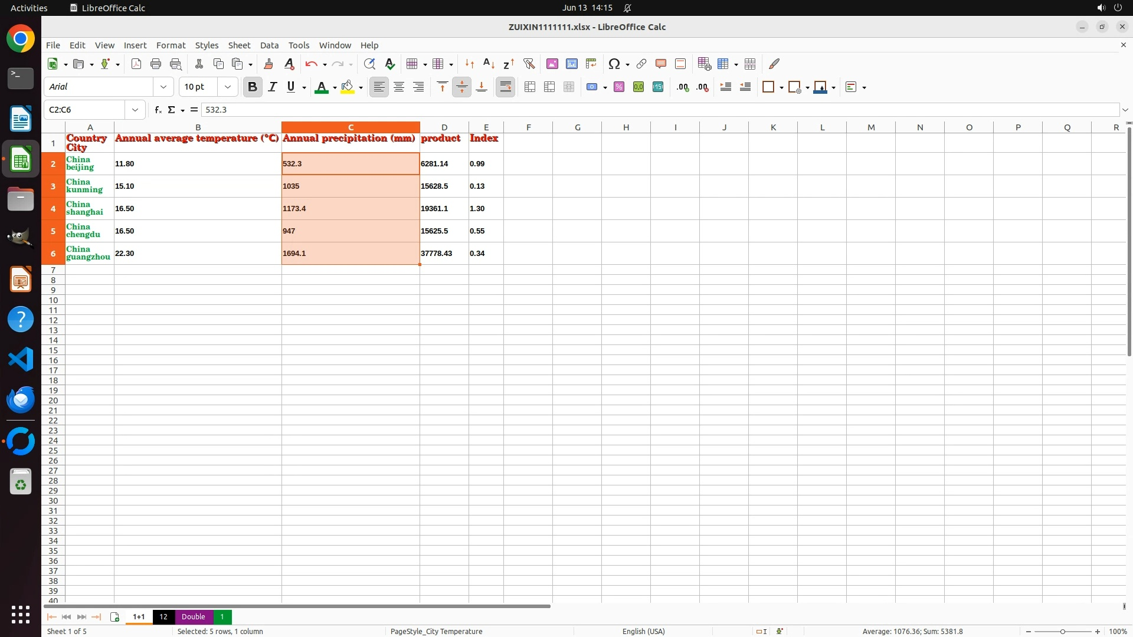Click the column C header
Image resolution: width=1133 pixels, height=637 pixels.
[x=351, y=127]
